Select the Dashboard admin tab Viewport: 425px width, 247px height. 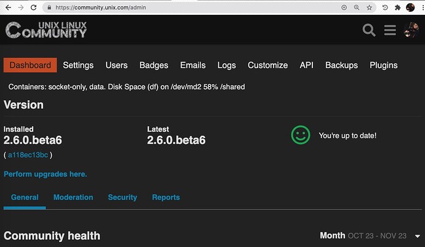(30, 65)
